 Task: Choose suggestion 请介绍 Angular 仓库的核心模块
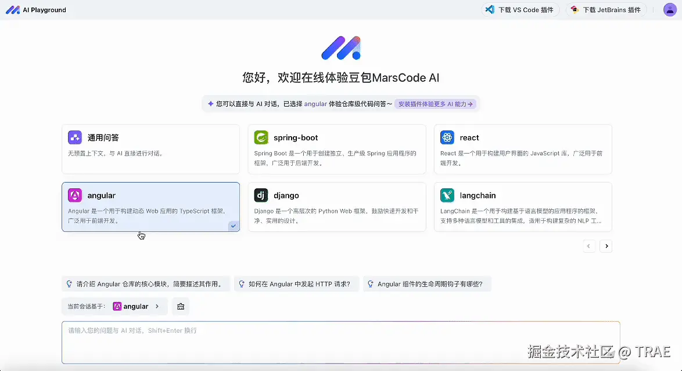tap(146, 284)
